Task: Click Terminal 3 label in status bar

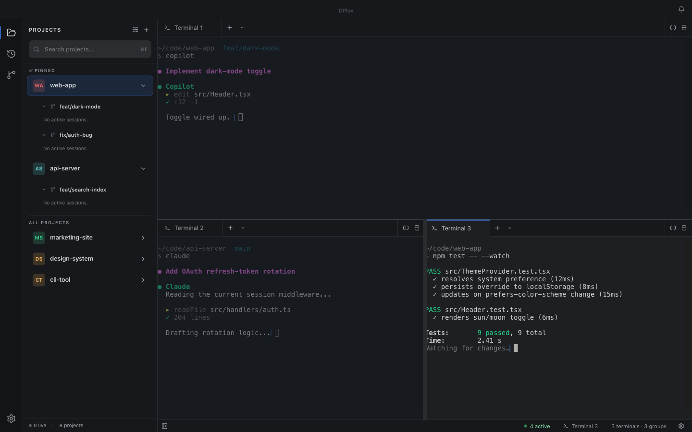Action: 581,426
